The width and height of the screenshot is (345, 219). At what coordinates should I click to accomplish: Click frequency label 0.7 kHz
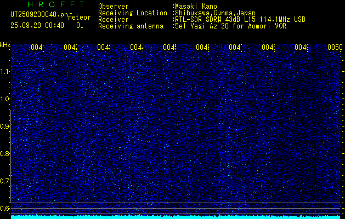point(4,181)
